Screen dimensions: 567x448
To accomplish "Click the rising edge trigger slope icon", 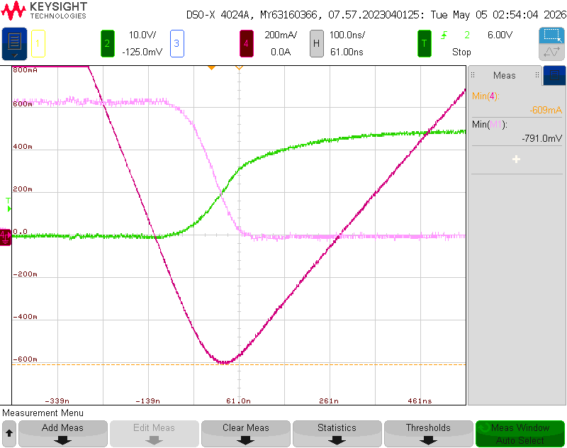I will [x=444, y=35].
